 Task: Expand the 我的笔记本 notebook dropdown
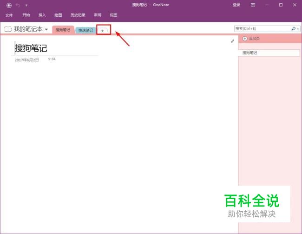tap(46, 29)
